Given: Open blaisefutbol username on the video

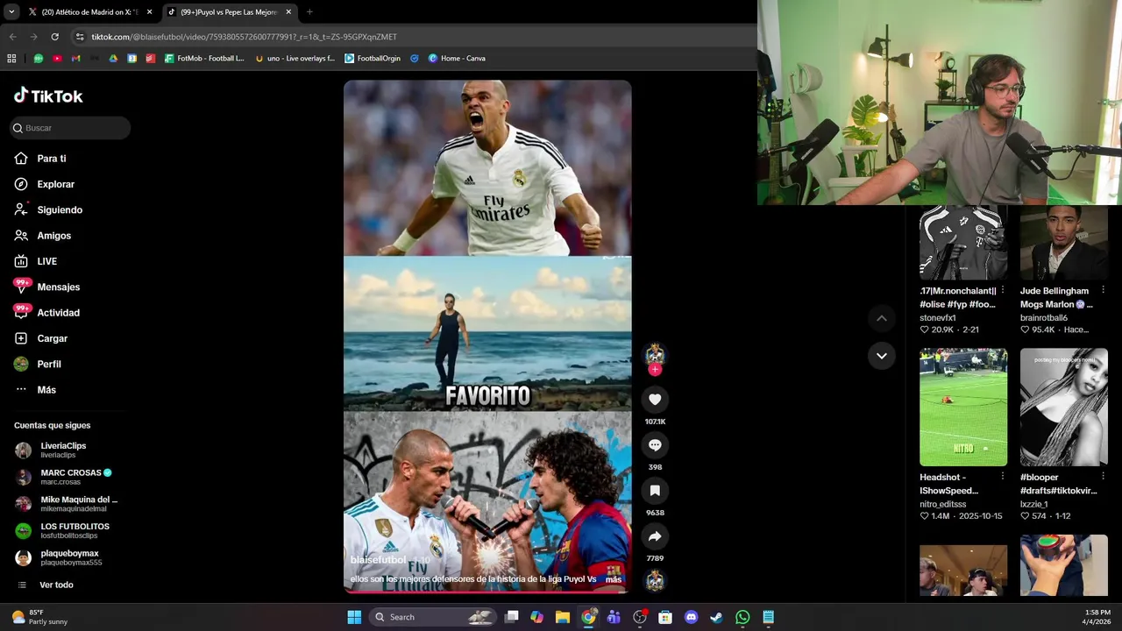Looking at the screenshot, I should (379, 560).
